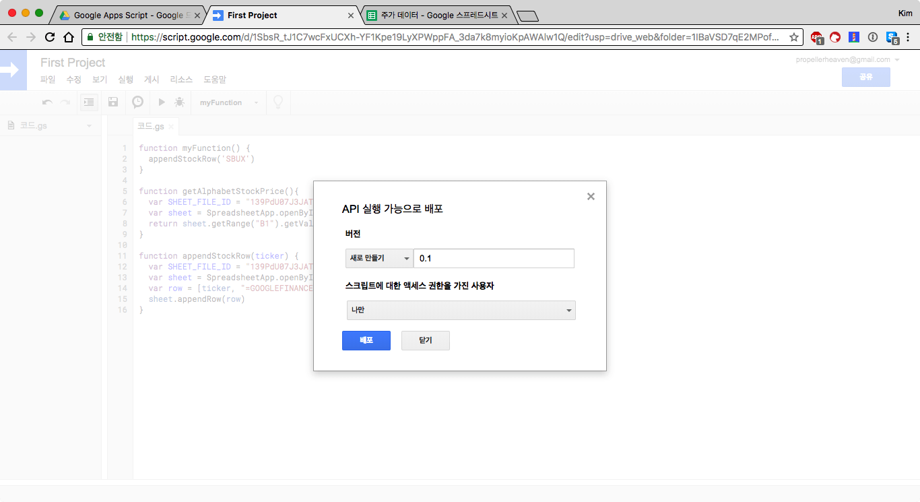
Task: Save the project using the disk icon
Action: coord(113,102)
